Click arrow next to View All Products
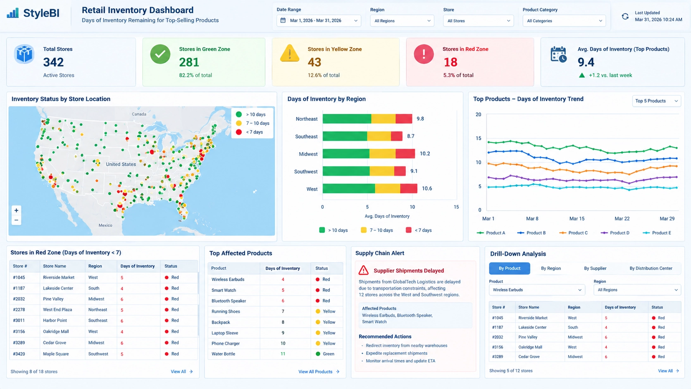This screenshot has width=691, height=389. [338, 372]
